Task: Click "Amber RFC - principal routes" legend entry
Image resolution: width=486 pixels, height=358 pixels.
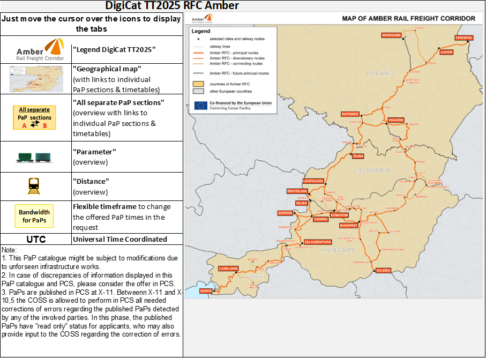Action: (x=234, y=53)
